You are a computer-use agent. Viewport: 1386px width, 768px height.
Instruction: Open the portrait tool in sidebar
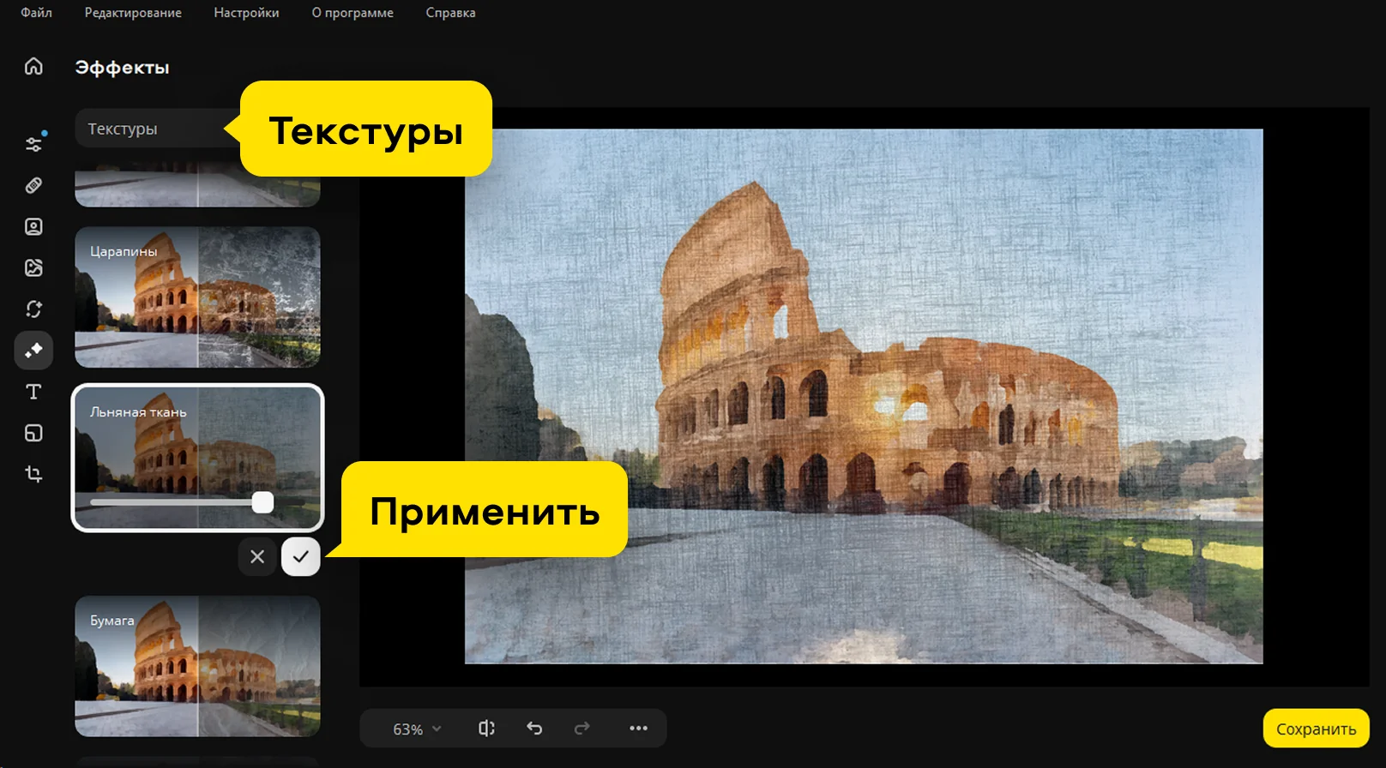[x=33, y=226]
